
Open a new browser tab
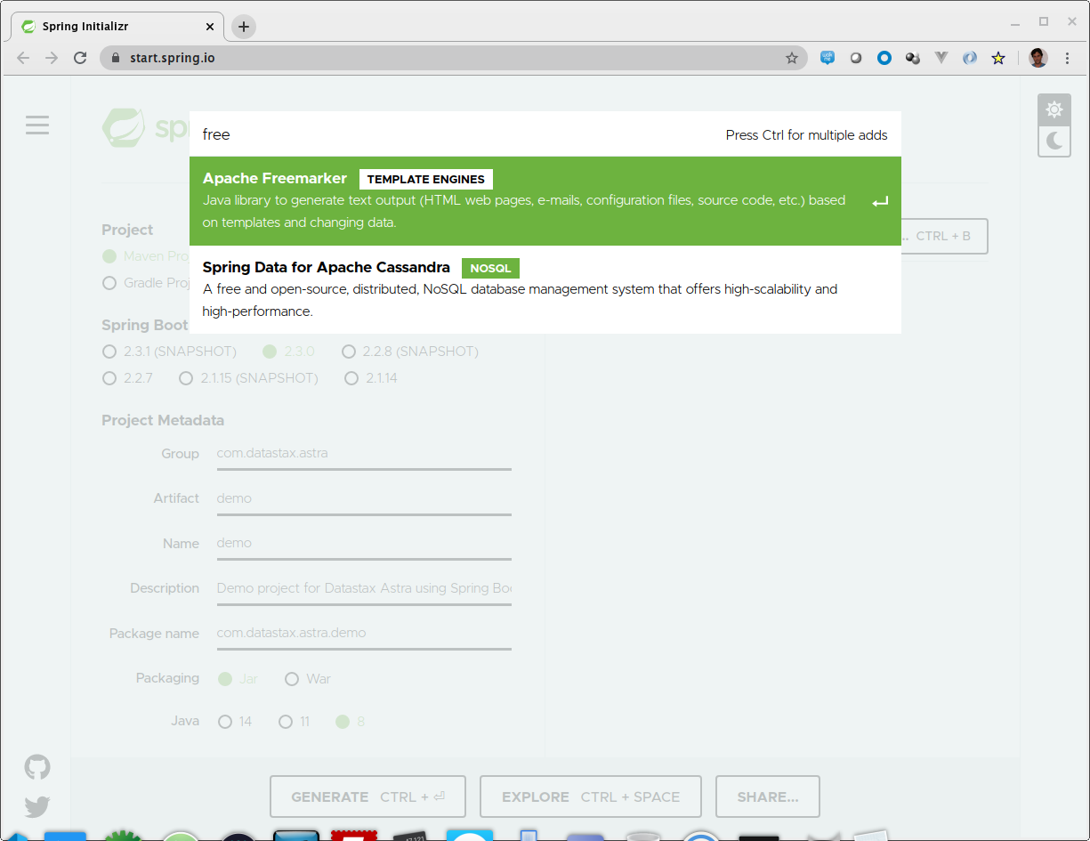(244, 27)
